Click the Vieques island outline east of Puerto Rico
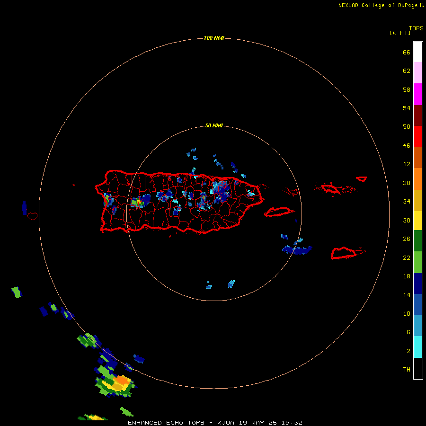The height and width of the screenshot is (426, 426). click(279, 212)
